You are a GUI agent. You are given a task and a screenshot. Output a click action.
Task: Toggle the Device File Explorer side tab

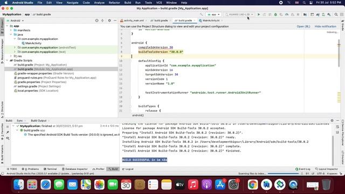(343, 133)
